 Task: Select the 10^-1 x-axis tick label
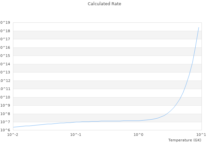pos(76,135)
